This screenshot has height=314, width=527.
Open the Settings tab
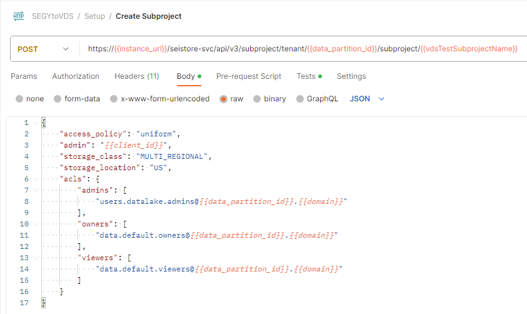(x=351, y=76)
